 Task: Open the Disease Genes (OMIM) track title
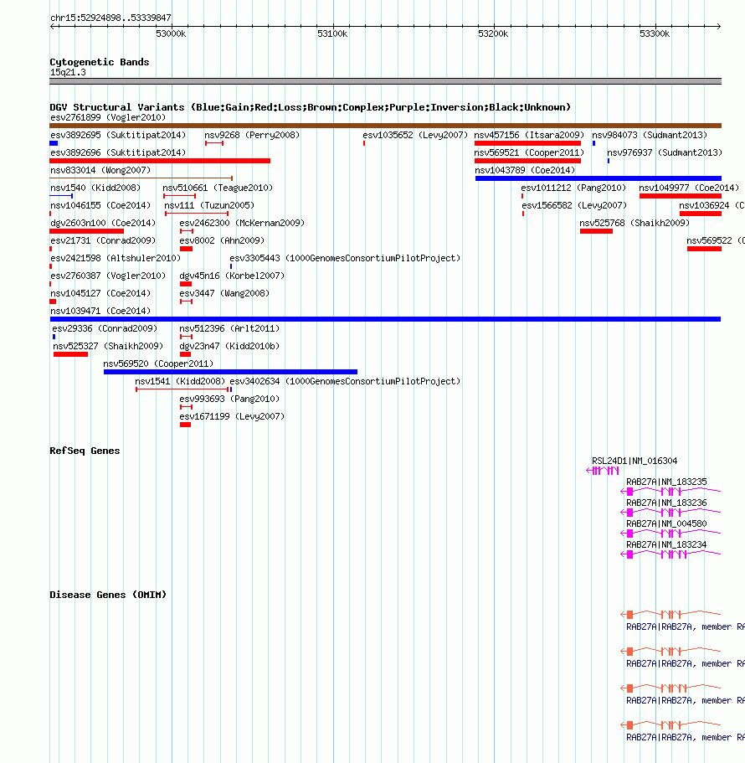click(x=108, y=595)
